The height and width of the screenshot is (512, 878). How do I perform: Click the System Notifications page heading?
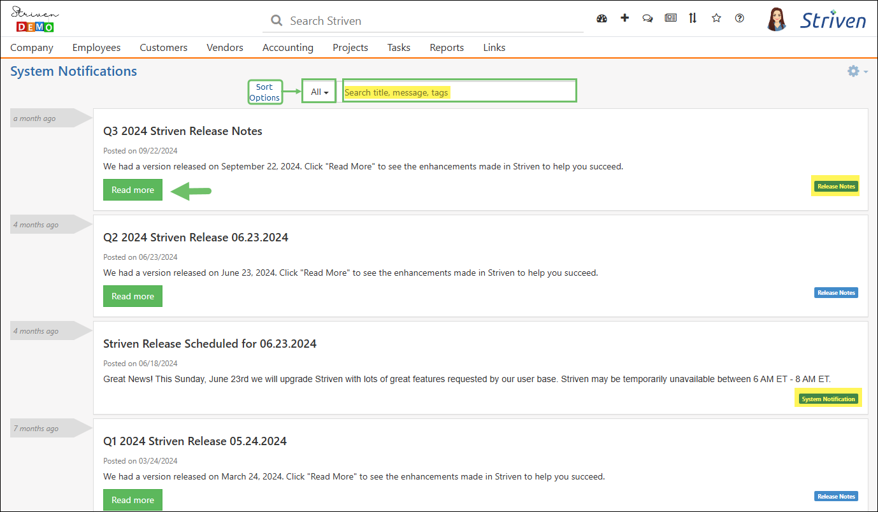(73, 71)
